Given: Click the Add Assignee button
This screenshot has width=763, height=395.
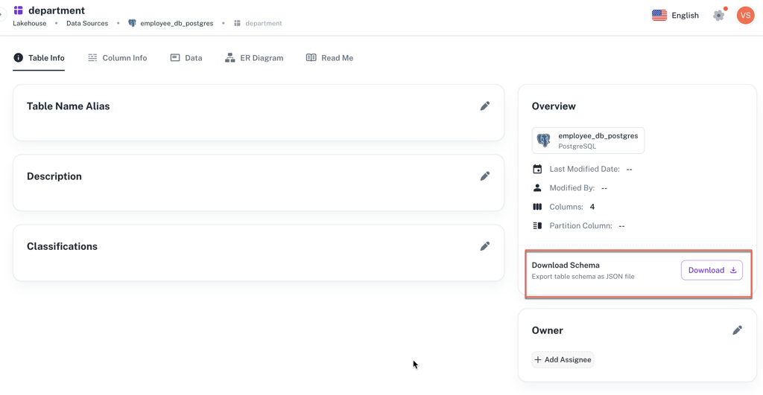Looking at the screenshot, I should pos(563,360).
